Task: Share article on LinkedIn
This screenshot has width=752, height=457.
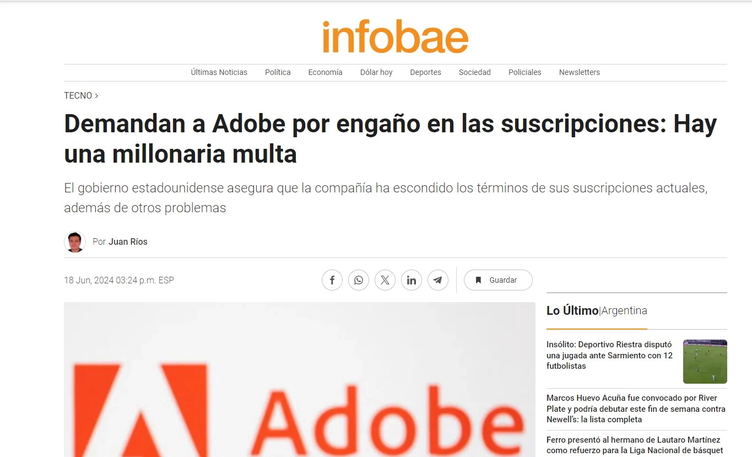Action: pos(412,280)
